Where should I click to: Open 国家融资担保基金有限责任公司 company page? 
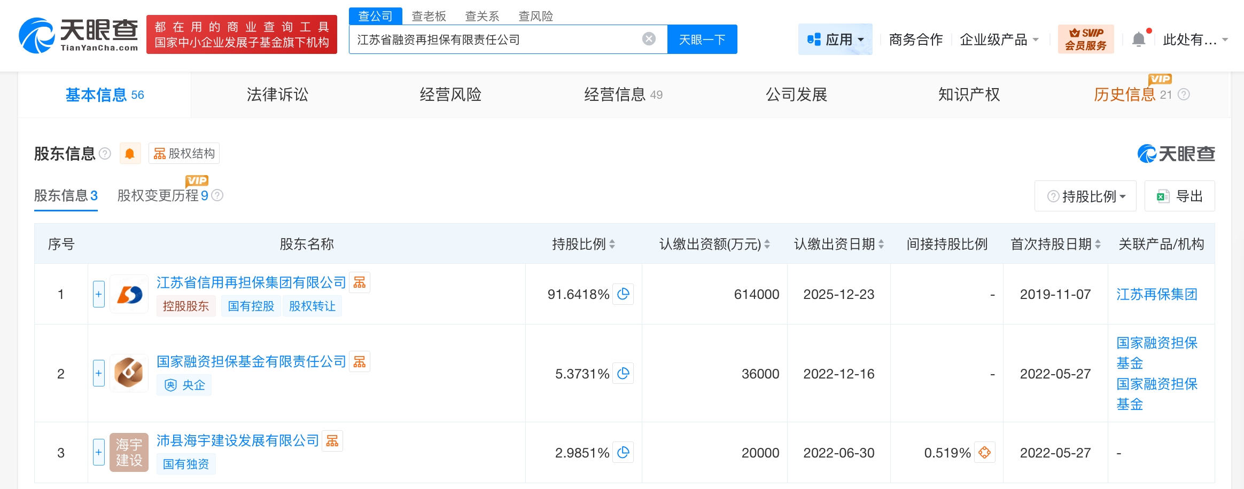(251, 361)
